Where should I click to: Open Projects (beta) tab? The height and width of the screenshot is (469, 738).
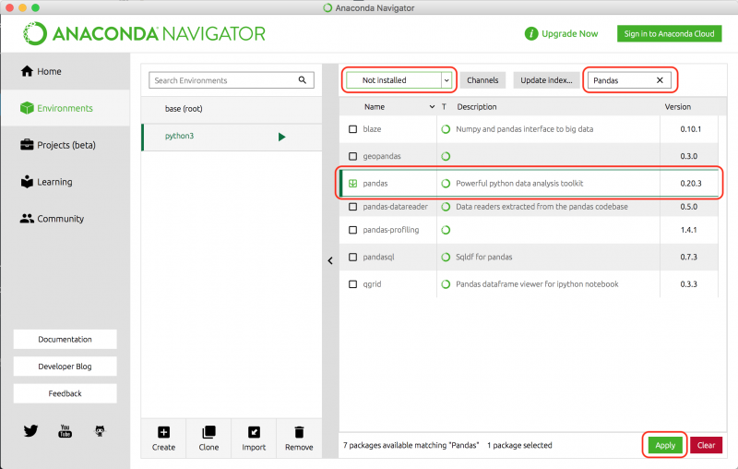(65, 145)
